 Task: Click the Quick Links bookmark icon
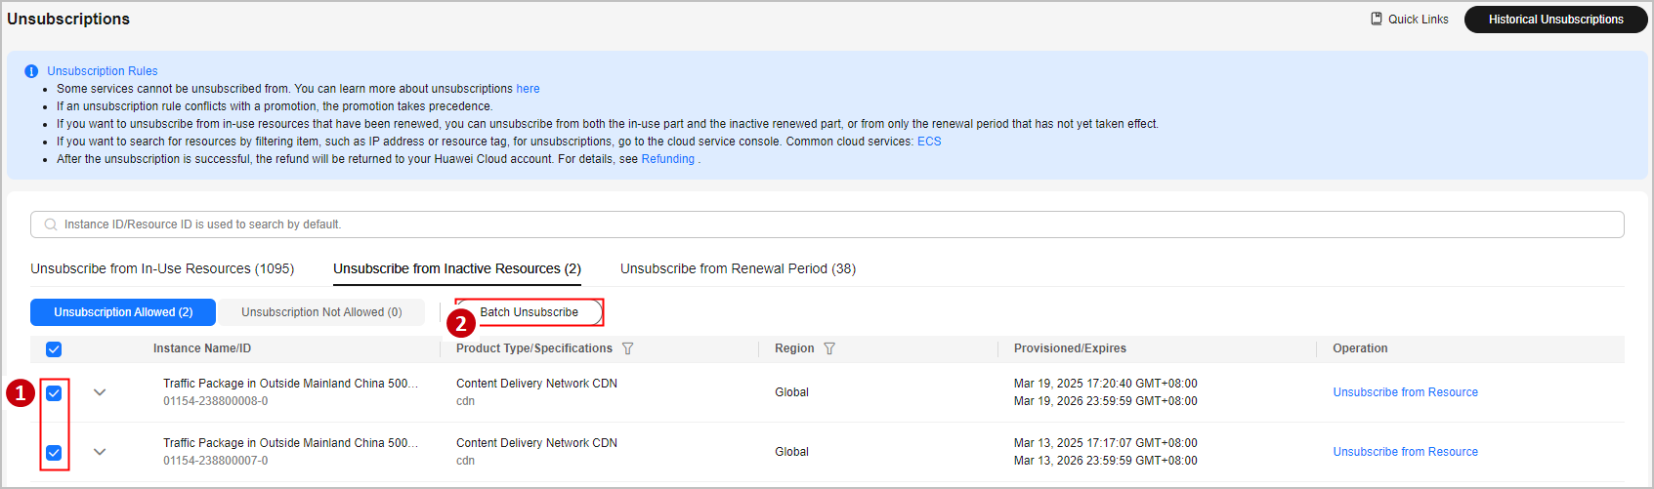(x=1377, y=19)
